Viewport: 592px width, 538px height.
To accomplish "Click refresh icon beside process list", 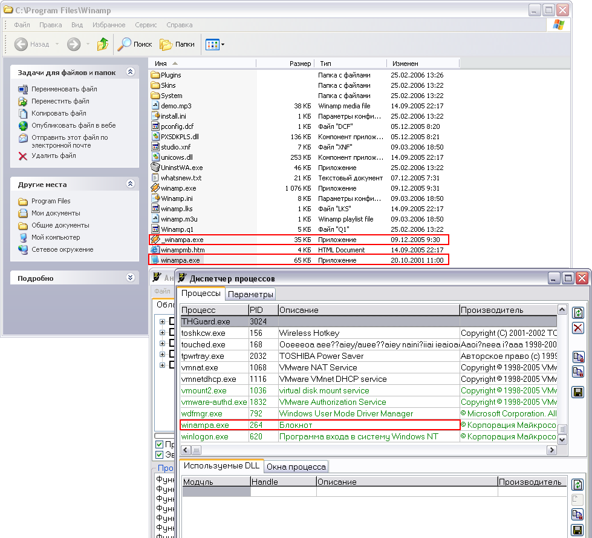I will pyautogui.click(x=578, y=313).
